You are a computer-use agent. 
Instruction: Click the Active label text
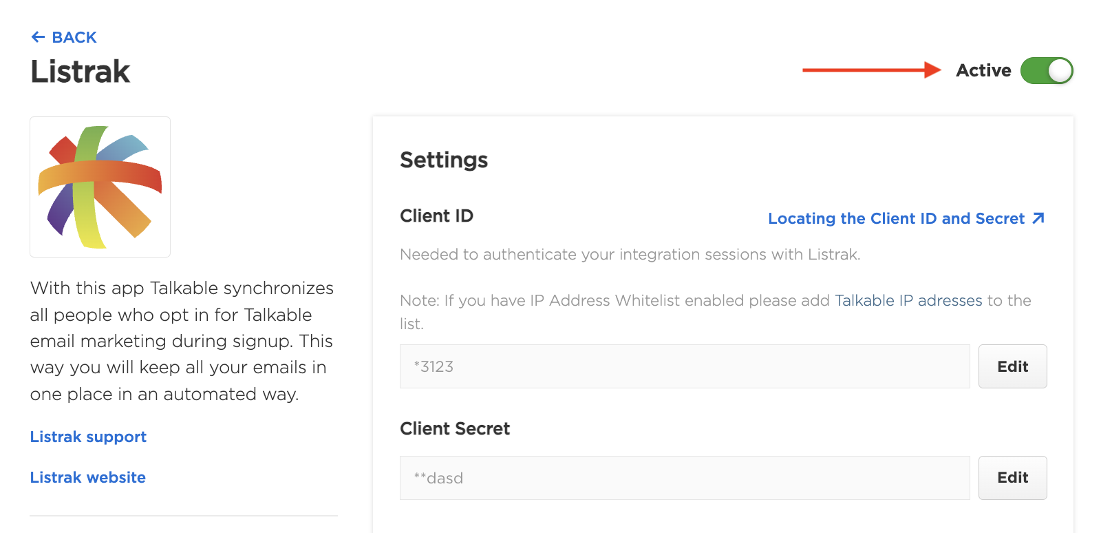click(983, 70)
